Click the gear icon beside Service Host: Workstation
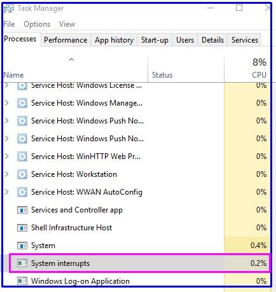The width and height of the screenshot is (276, 292). tap(22, 174)
